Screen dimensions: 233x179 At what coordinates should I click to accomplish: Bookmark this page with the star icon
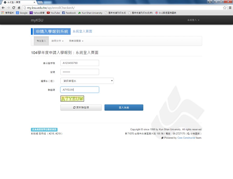point(224,8)
